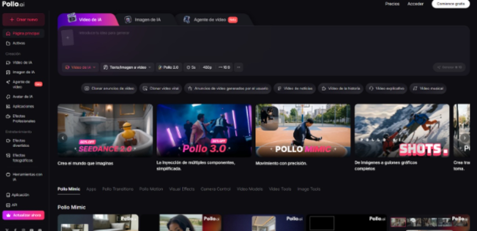Open Avatar de IA from sidebar
Image resolution: width=477 pixels, height=231 pixels.
click(22, 97)
